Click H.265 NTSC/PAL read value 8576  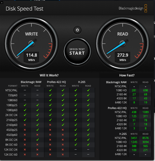pos(145,138)
